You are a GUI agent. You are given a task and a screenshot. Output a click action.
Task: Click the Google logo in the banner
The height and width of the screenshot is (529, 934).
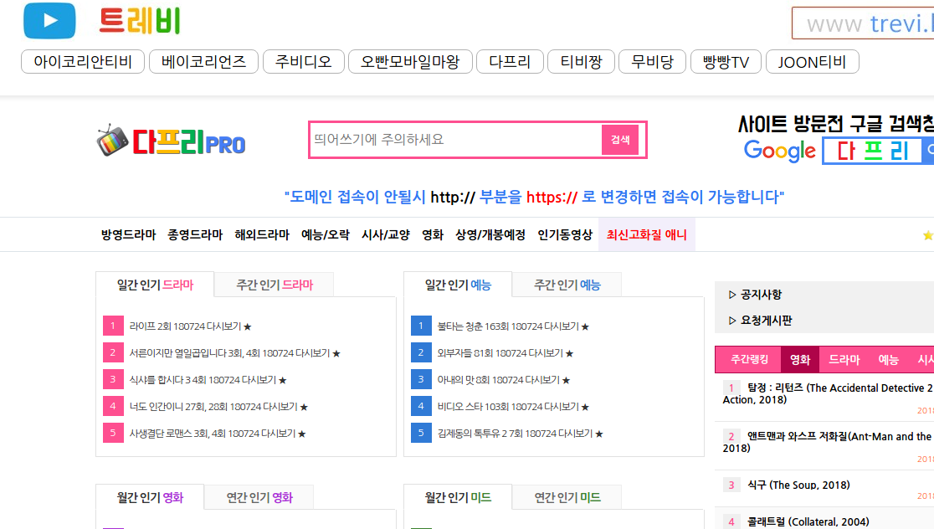tap(780, 151)
